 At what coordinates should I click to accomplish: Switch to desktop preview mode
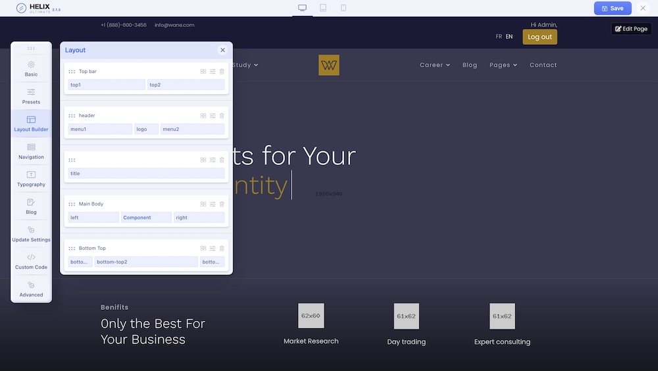pyautogui.click(x=302, y=8)
